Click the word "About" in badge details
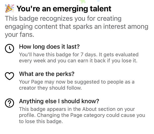Screen dimensions: 154x134 [89, 109]
